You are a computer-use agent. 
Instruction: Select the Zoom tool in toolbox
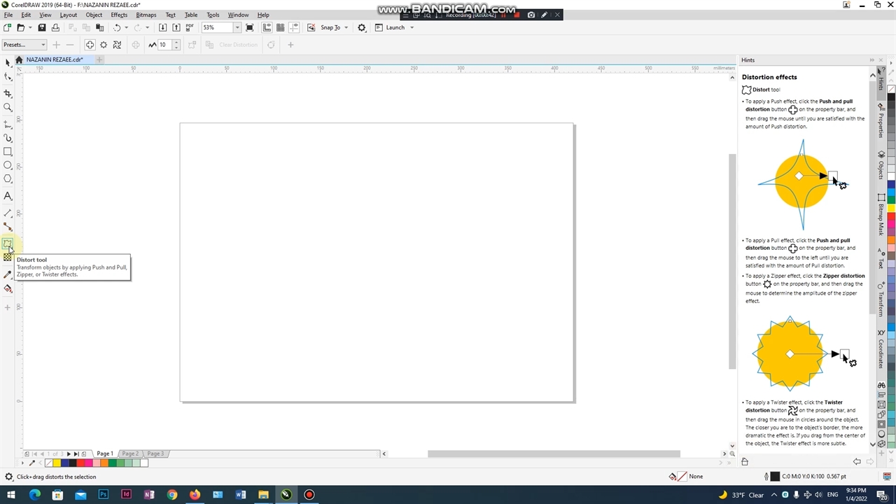click(8, 108)
